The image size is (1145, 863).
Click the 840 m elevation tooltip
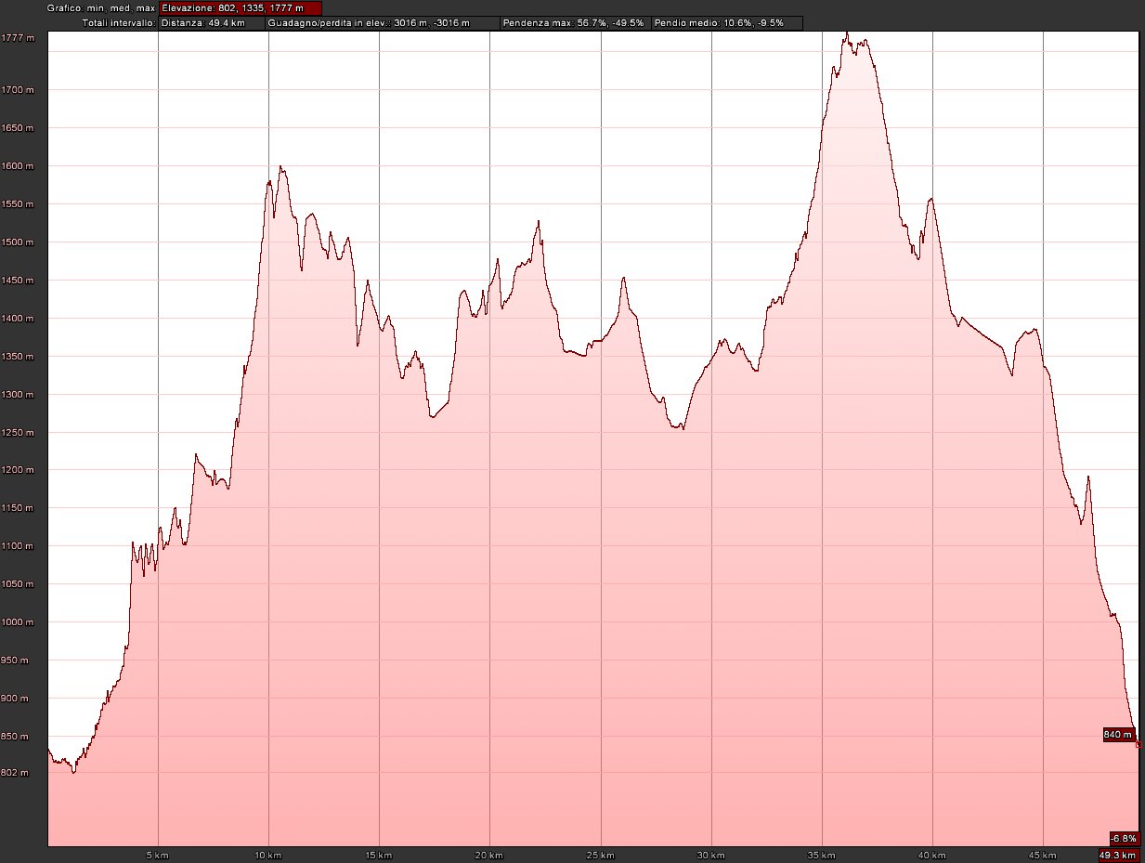[x=1118, y=735]
